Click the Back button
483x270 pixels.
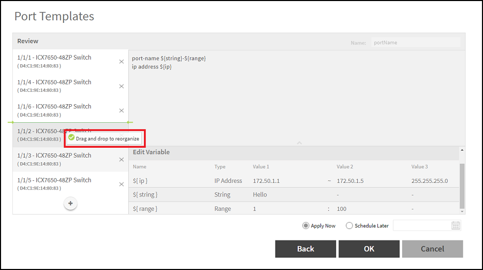305,249
